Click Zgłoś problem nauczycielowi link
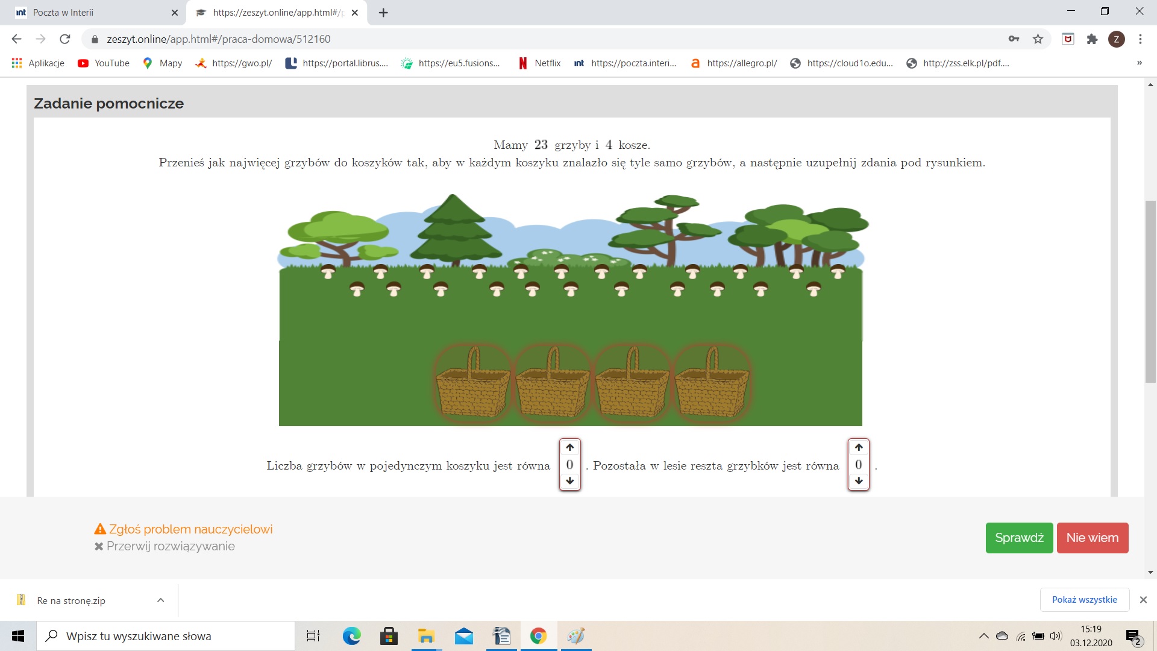 183,529
